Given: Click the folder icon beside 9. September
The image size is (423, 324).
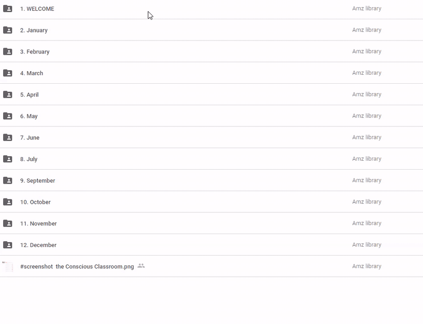Looking at the screenshot, I should tap(8, 180).
